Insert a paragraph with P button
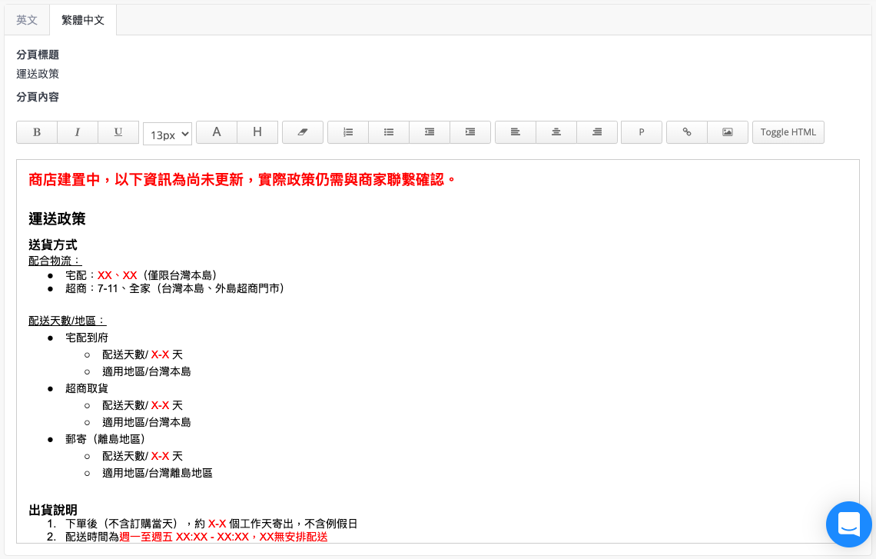 tap(642, 132)
